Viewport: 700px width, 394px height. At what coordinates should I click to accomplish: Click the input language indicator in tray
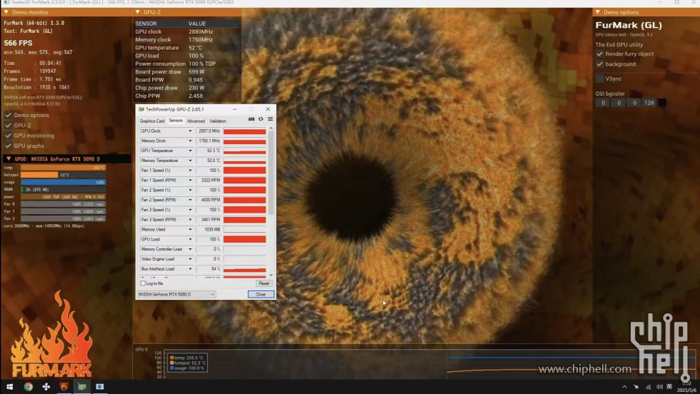pos(669,386)
